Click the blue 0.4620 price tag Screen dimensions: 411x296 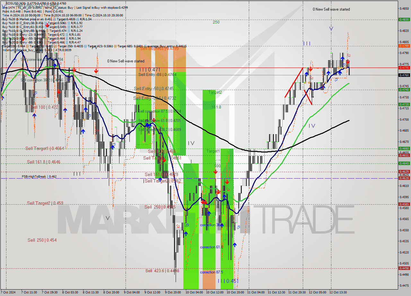click(404, 178)
